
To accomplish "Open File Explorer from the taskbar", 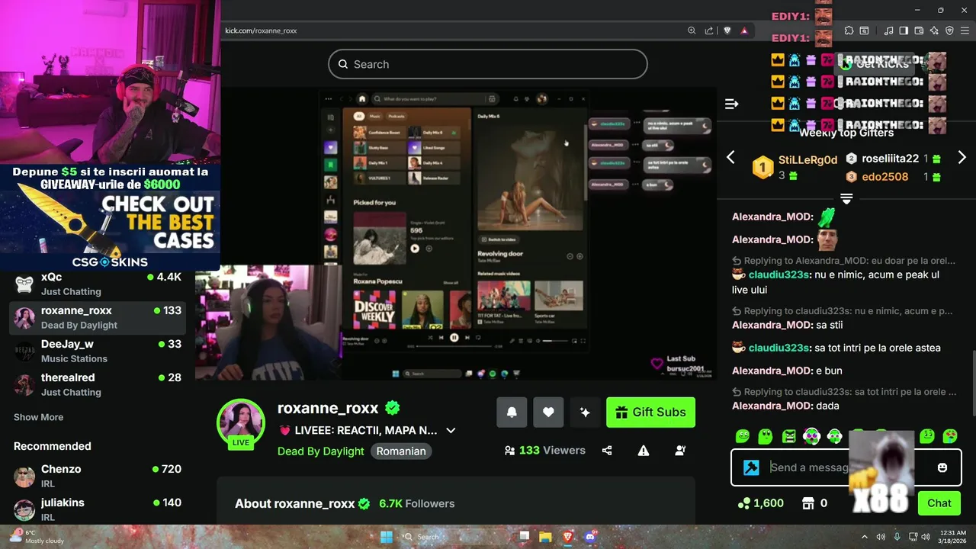I will tap(545, 537).
